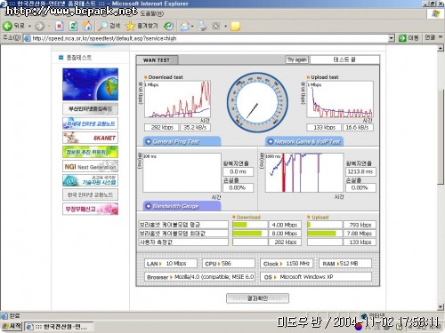Image resolution: width=445 pixels, height=333 pixels.
Task: Open the 부정부패신고 pink banner
Action: (90, 209)
